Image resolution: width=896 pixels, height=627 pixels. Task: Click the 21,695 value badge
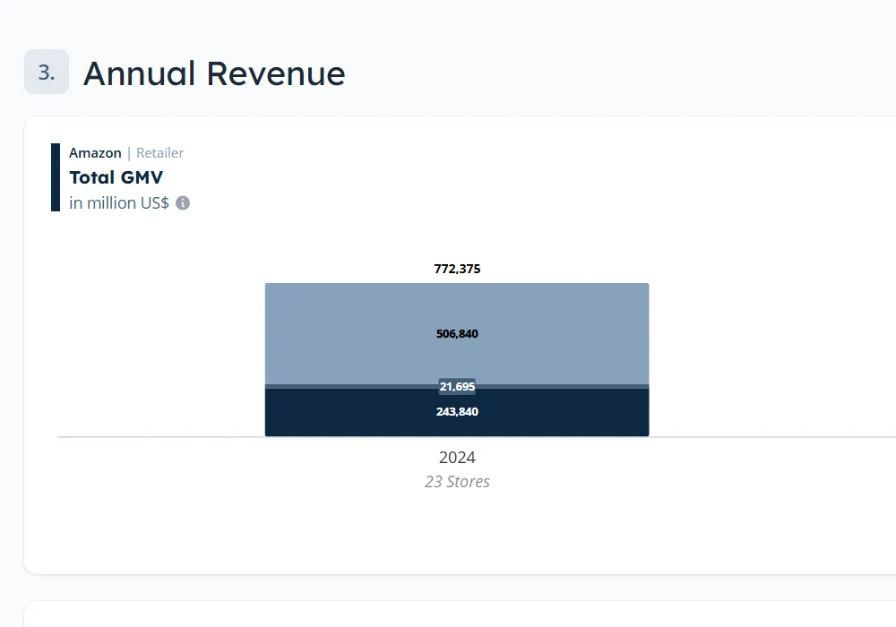(457, 387)
